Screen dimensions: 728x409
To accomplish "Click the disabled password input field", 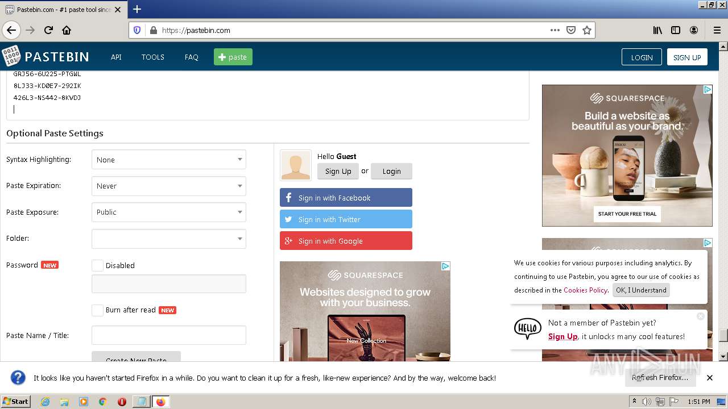I will click(x=169, y=283).
